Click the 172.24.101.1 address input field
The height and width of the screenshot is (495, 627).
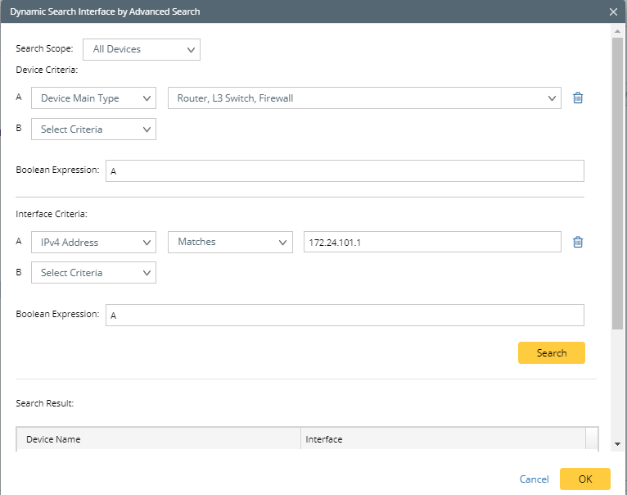(x=431, y=242)
